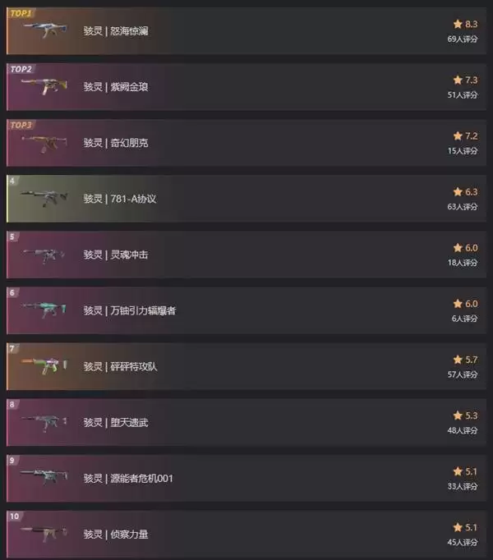
Task: Click the rank 10 number badge
Action: pos(14,516)
